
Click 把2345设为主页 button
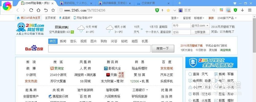[x=29, y=18]
